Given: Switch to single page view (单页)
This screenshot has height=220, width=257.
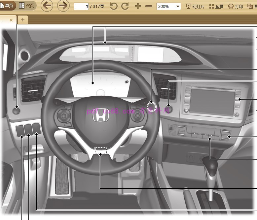Looking at the screenshot, I should pos(7,6).
